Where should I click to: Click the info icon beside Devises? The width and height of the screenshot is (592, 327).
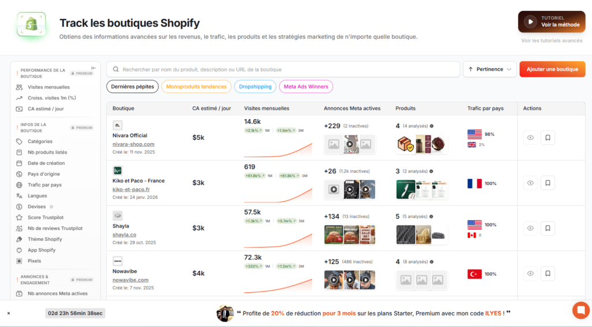51,207
